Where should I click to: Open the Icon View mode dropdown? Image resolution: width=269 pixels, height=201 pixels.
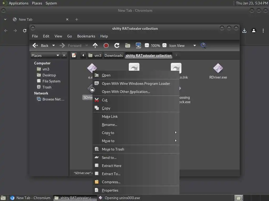coord(183,46)
